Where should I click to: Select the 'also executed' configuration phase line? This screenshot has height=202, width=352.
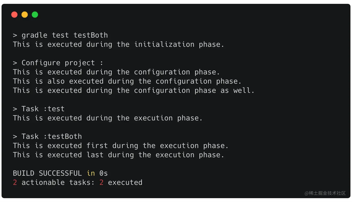(127, 81)
